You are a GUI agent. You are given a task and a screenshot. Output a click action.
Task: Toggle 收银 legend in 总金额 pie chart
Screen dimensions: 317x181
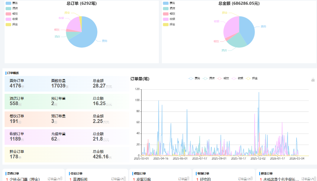(169, 19)
